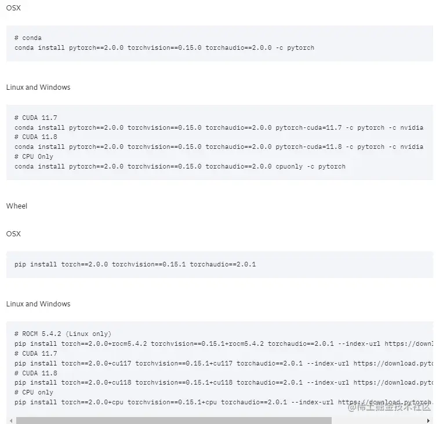The height and width of the screenshot is (424, 443).
Task: Click the '# CPU only' comment in the pip block
Action: [34, 392]
